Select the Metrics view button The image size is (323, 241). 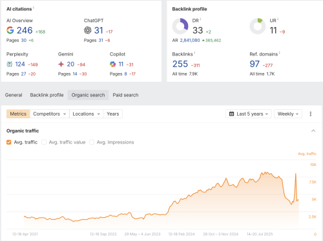(x=18, y=114)
